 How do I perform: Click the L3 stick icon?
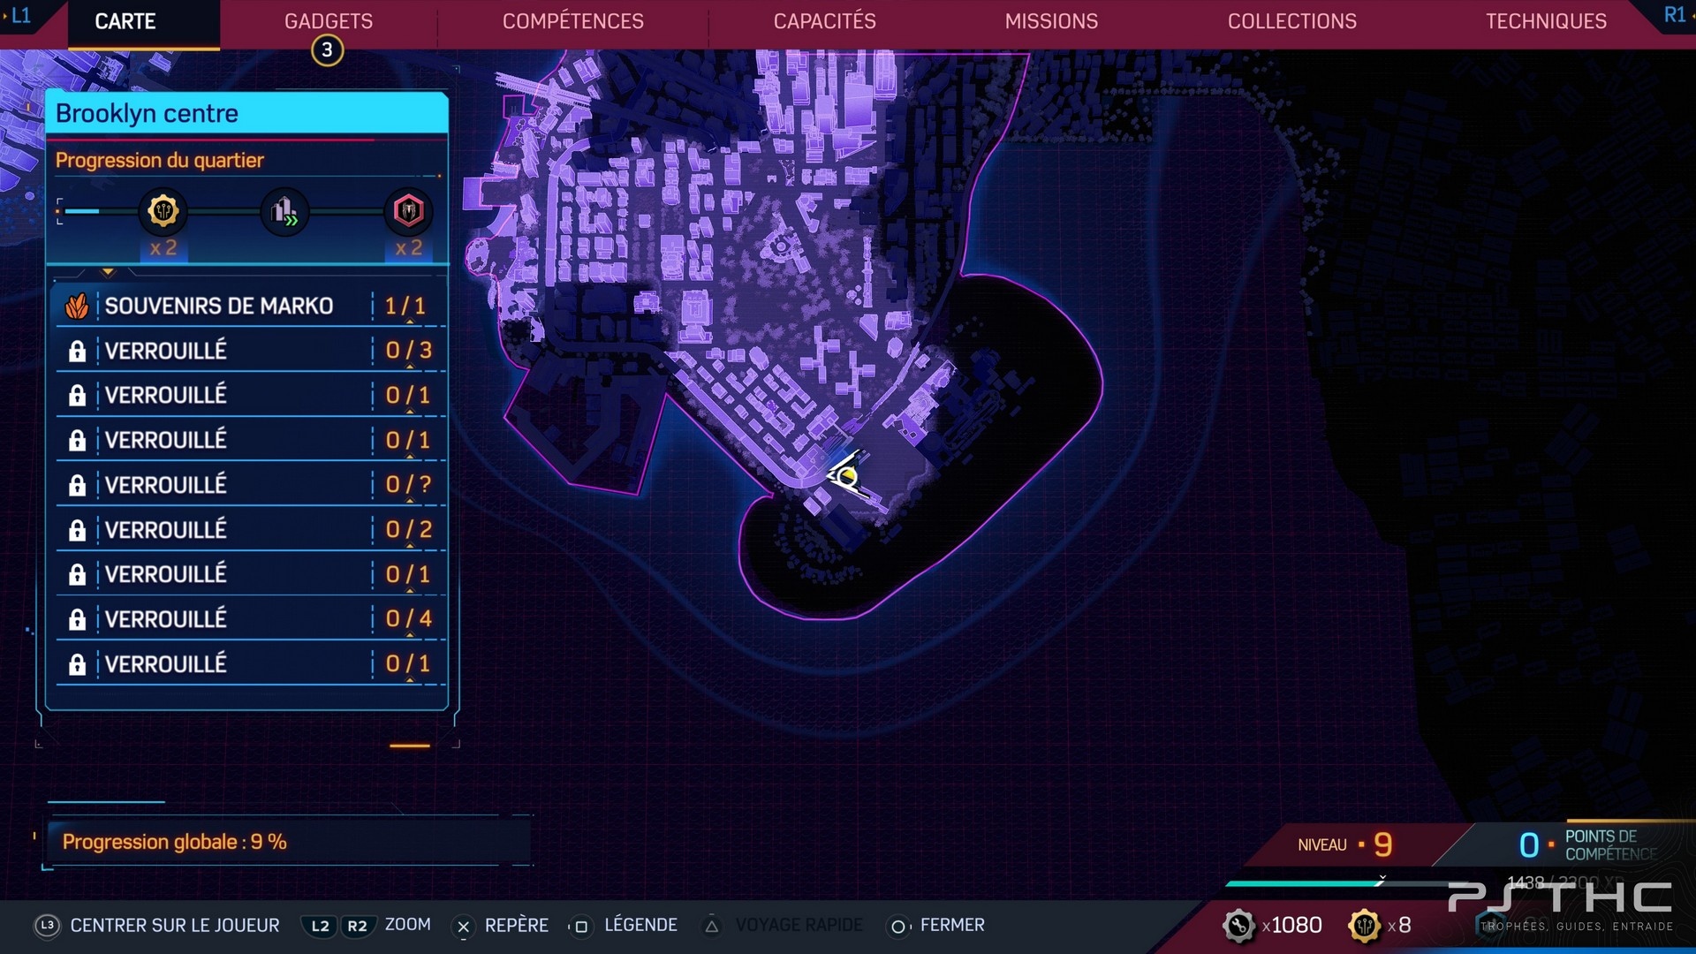(47, 926)
